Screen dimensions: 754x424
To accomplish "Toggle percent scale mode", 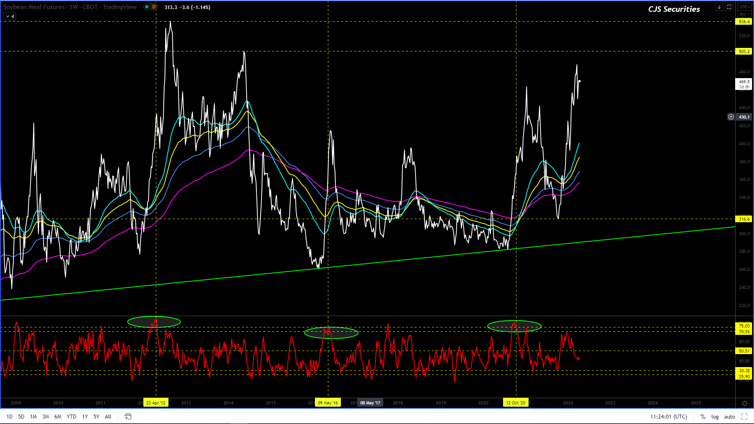I will pos(703,417).
